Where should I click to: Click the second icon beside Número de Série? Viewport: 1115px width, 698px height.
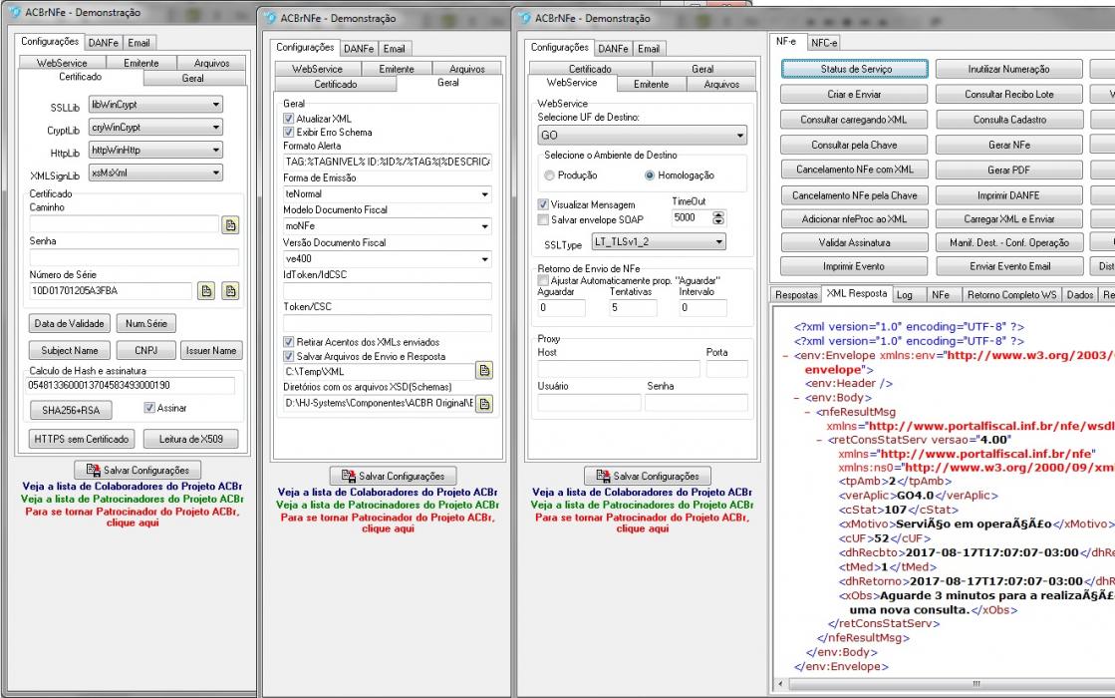(230, 290)
